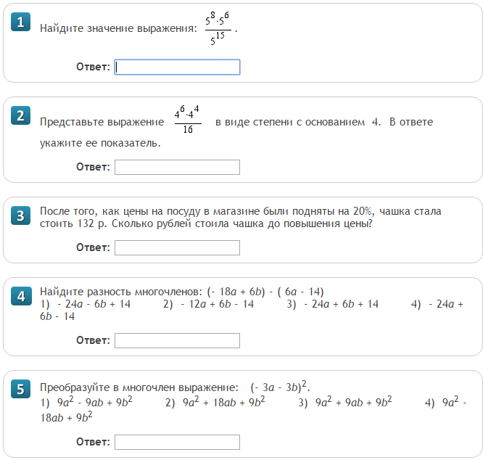Image resolution: width=483 pixels, height=460 pixels.
Task: Click the answer box under question 2
Action: click(177, 168)
